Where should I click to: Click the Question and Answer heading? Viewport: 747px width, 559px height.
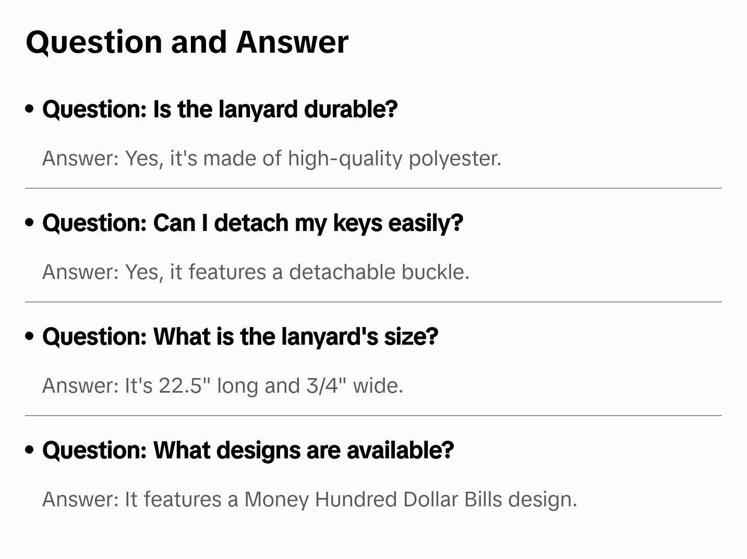(x=187, y=42)
